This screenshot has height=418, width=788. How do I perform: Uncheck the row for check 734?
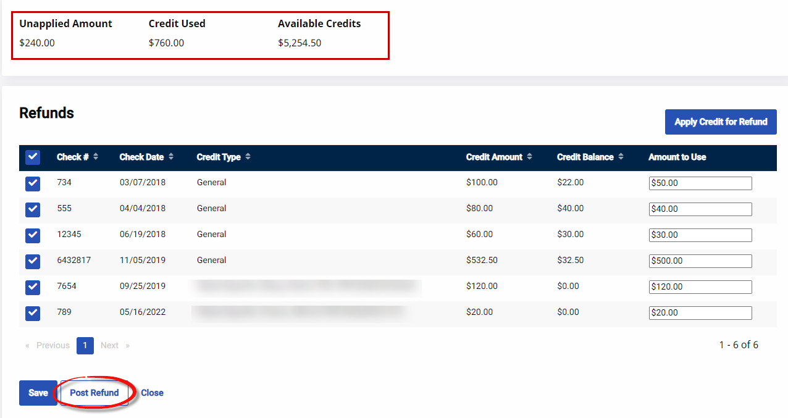(x=33, y=183)
